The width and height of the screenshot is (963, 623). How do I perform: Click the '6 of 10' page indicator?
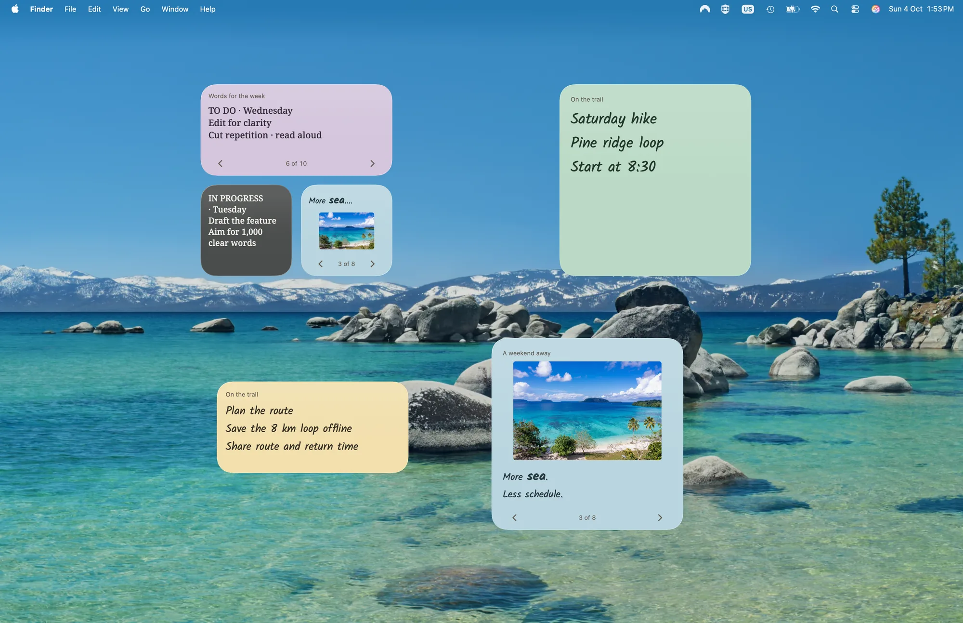click(296, 163)
